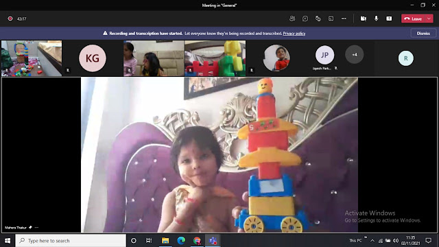Screen dimensions: 439x247
Task: Select the two girls on sofa video thumbnail
Action: tap(154, 58)
